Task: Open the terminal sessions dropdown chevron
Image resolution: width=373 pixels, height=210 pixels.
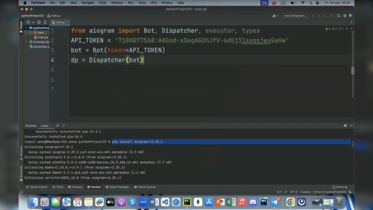Action: coord(64,125)
